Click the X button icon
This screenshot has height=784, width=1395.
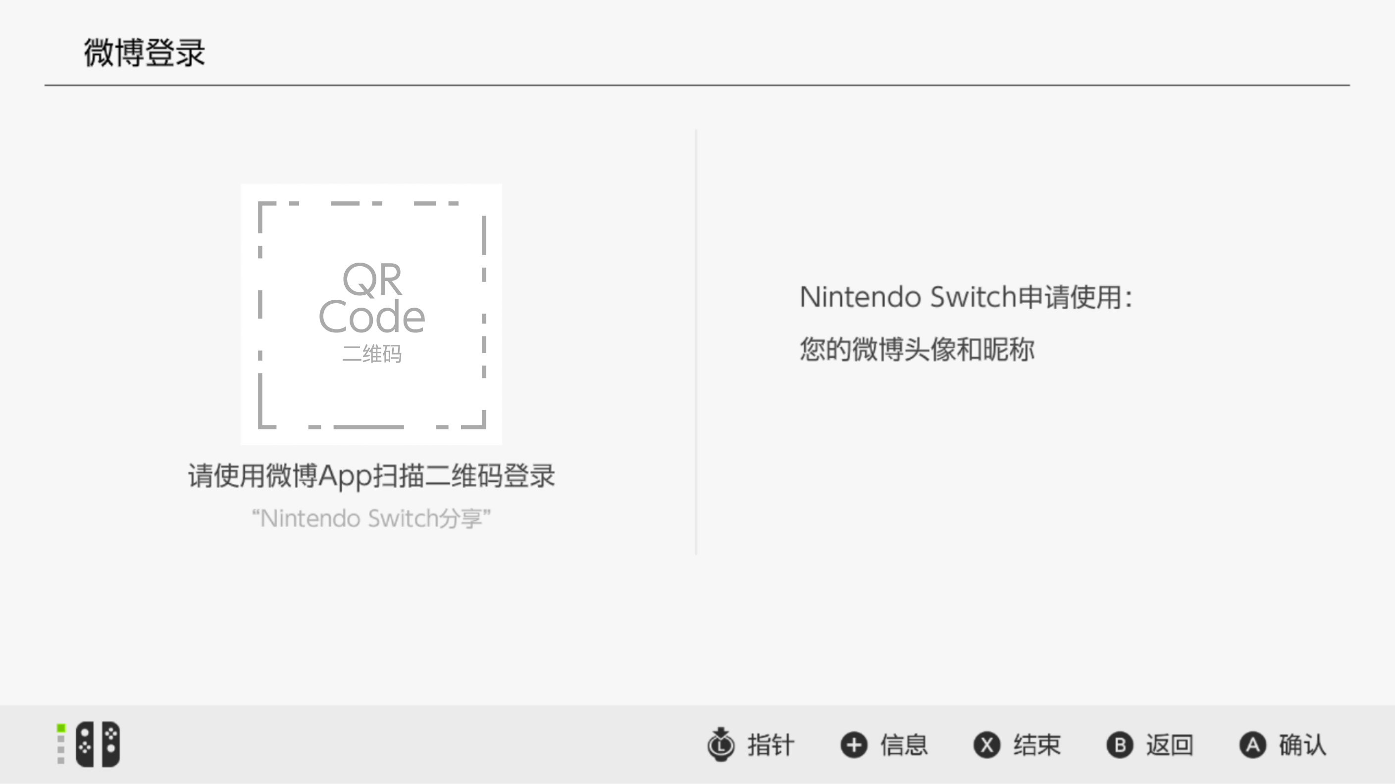[x=986, y=745]
